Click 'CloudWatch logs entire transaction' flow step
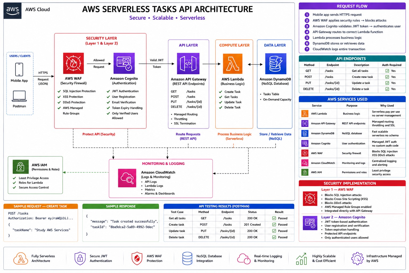Viewport: 409px width, 273px height. 339,49
